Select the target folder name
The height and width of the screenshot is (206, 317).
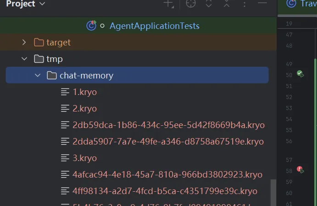pos(58,43)
